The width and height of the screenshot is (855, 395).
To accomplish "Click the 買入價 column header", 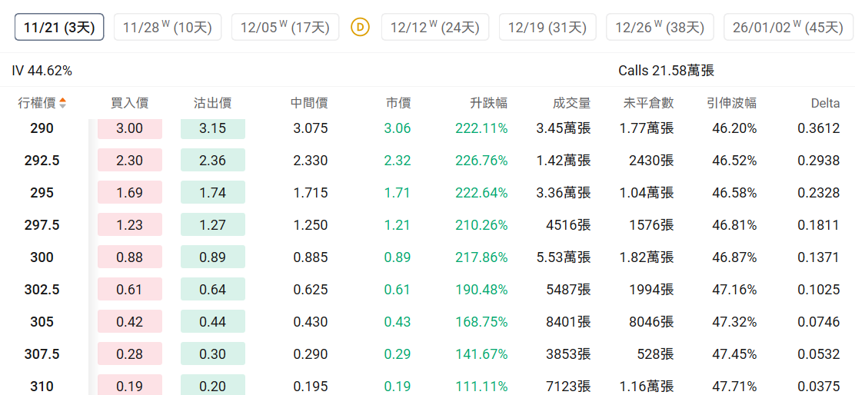I will coord(129,103).
